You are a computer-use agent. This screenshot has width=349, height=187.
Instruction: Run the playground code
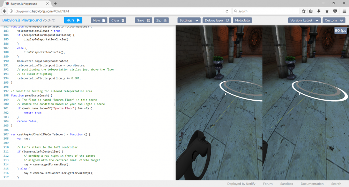[73, 20]
